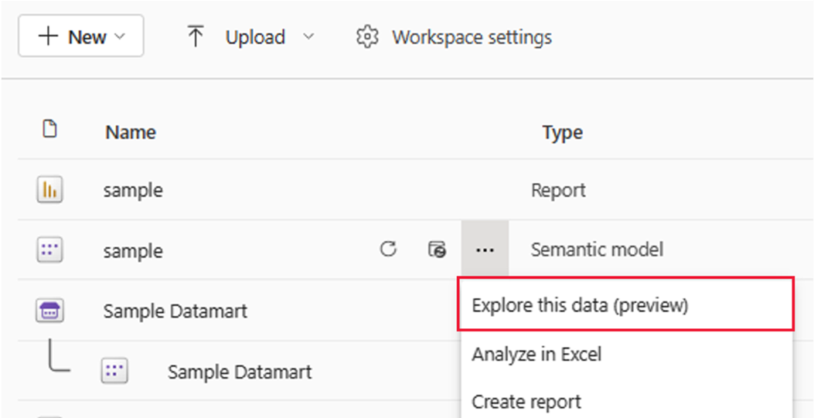Click the Sample Datamart store icon
The width and height of the screenshot is (814, 418).
click(49, 311)
